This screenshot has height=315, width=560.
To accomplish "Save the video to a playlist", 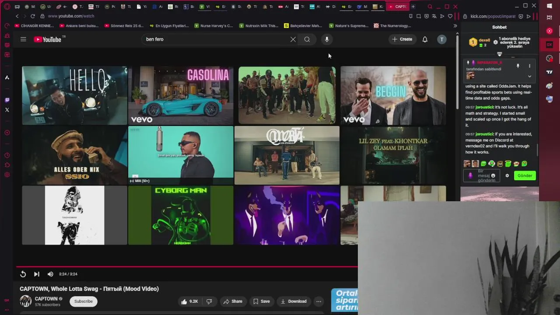I will (262, 301).
